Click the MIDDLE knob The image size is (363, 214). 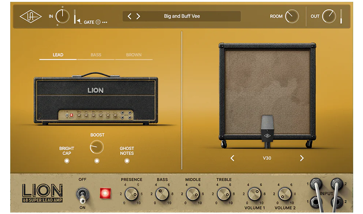tap(193, 194)
